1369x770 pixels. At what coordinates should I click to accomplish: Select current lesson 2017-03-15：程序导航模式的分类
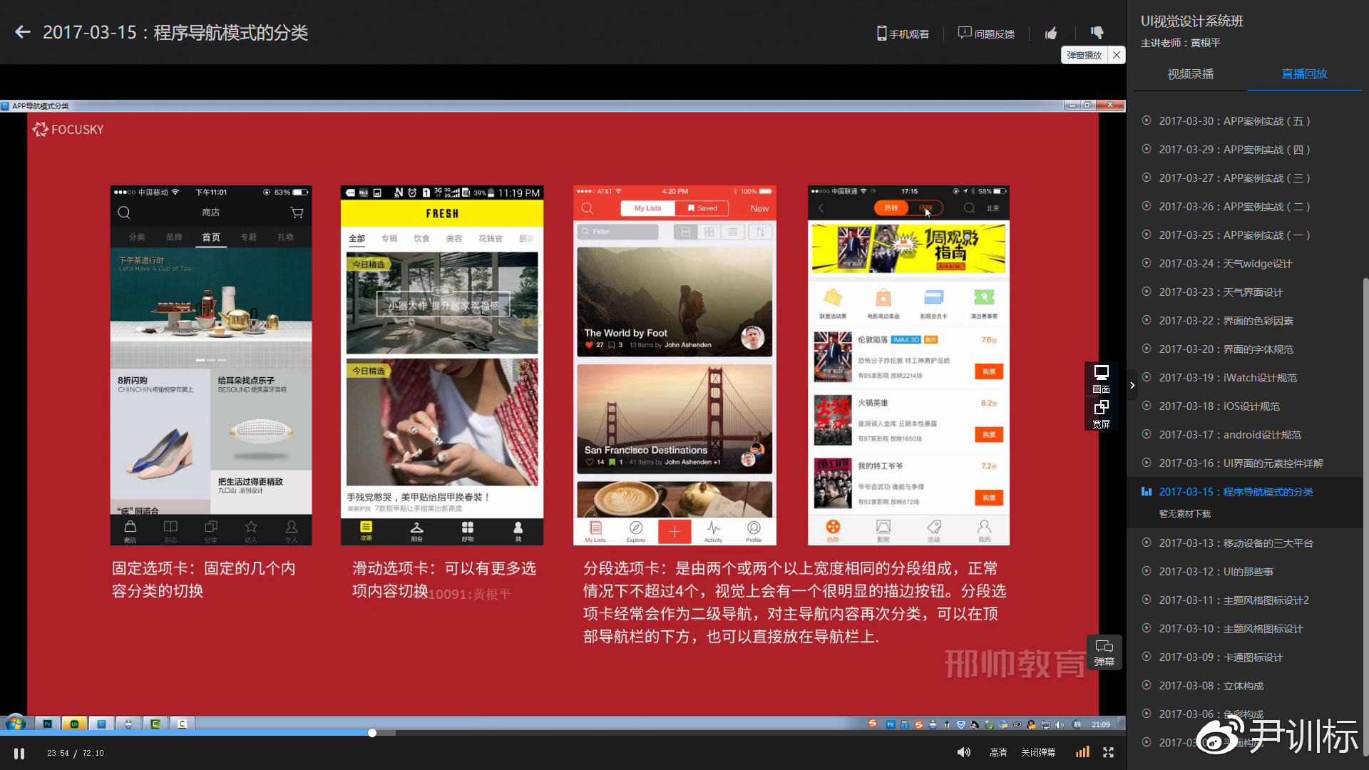pos(1236,492)
